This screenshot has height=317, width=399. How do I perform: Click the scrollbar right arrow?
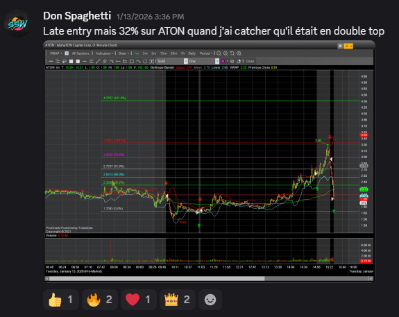371,279
